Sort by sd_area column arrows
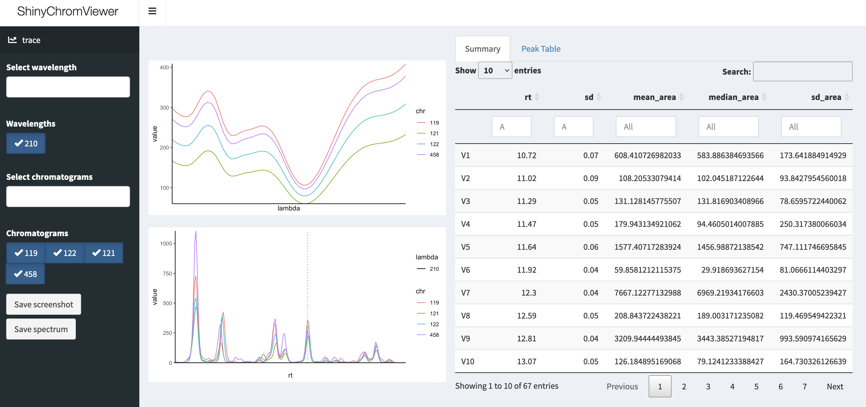 pyautogui.click(x=847, y=97)
